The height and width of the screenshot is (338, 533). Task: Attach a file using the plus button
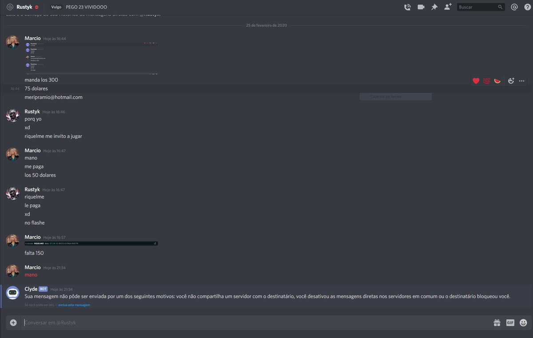coord(13,322)
